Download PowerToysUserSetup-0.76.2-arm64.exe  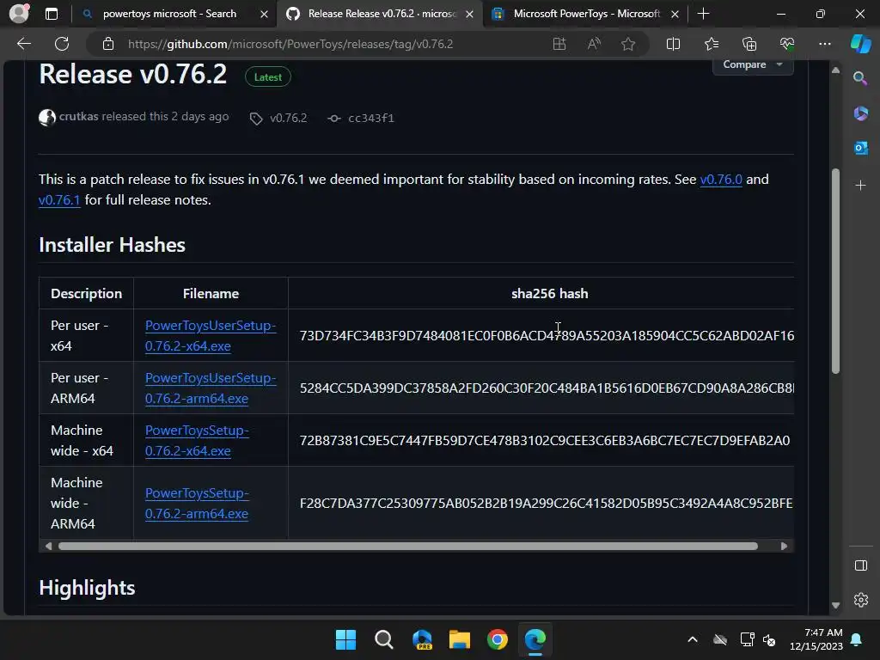coord(211,388)
